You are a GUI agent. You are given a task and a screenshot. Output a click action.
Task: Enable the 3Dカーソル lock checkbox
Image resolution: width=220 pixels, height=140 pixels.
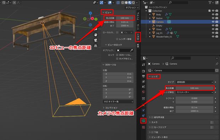(117, 55)
